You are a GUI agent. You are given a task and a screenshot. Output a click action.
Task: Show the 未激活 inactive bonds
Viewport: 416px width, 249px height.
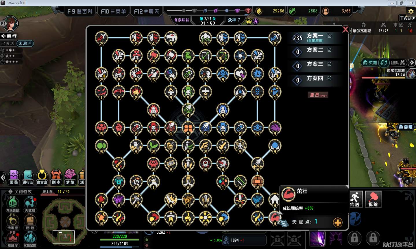tap(25, 43)
